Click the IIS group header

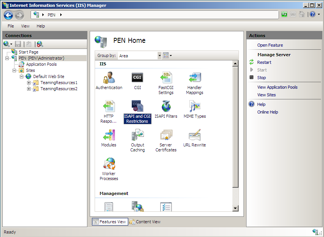pos(103,64)
